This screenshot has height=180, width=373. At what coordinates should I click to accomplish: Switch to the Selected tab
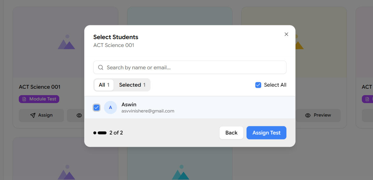point(132,85)
